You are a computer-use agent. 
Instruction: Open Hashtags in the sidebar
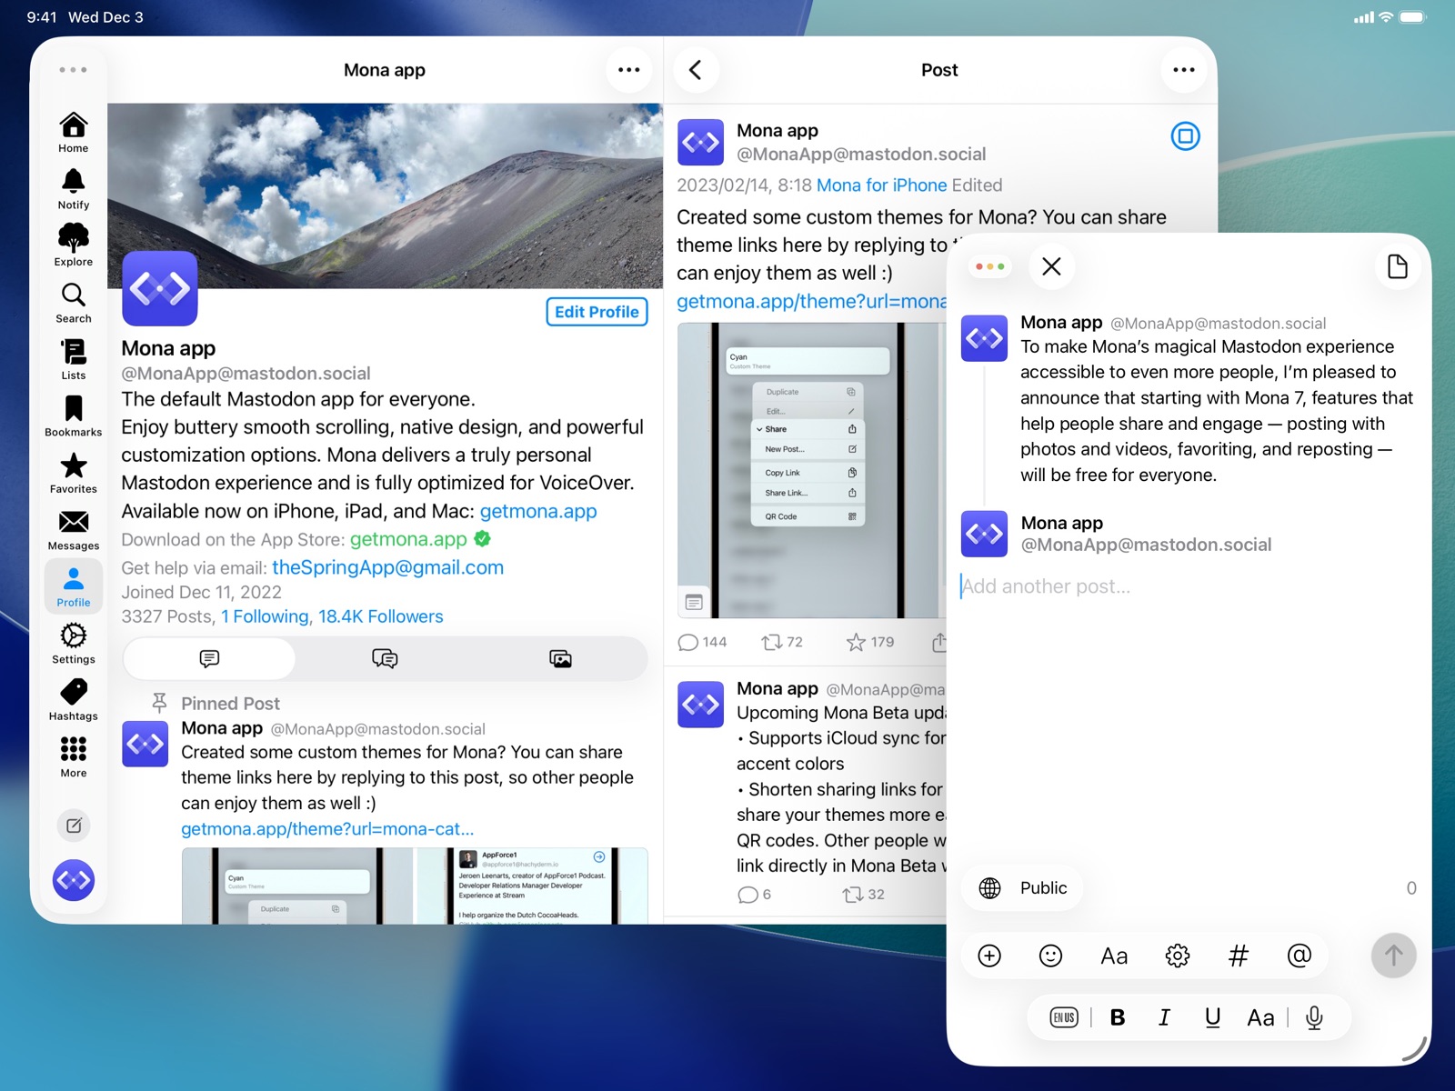click(x=74, y=701)
